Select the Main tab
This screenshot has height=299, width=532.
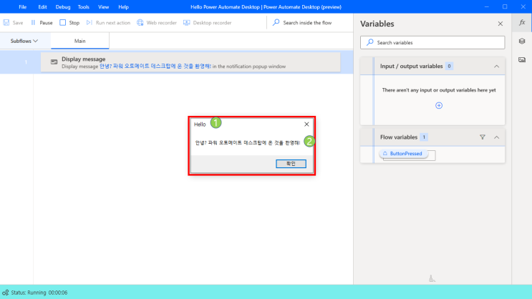coord(79,41)
